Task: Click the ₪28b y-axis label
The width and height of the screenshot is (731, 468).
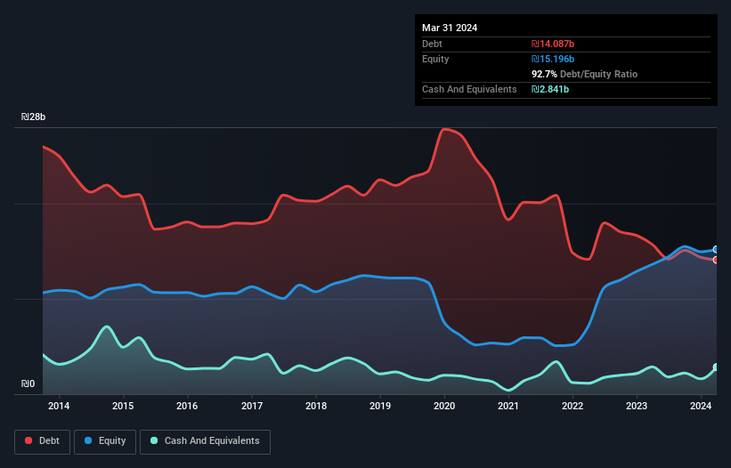Action: click(33, 117)
